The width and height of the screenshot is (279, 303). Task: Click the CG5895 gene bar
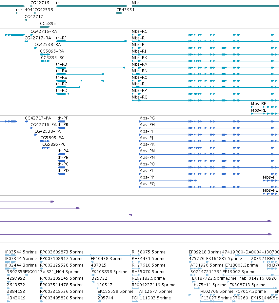[45, 27]
